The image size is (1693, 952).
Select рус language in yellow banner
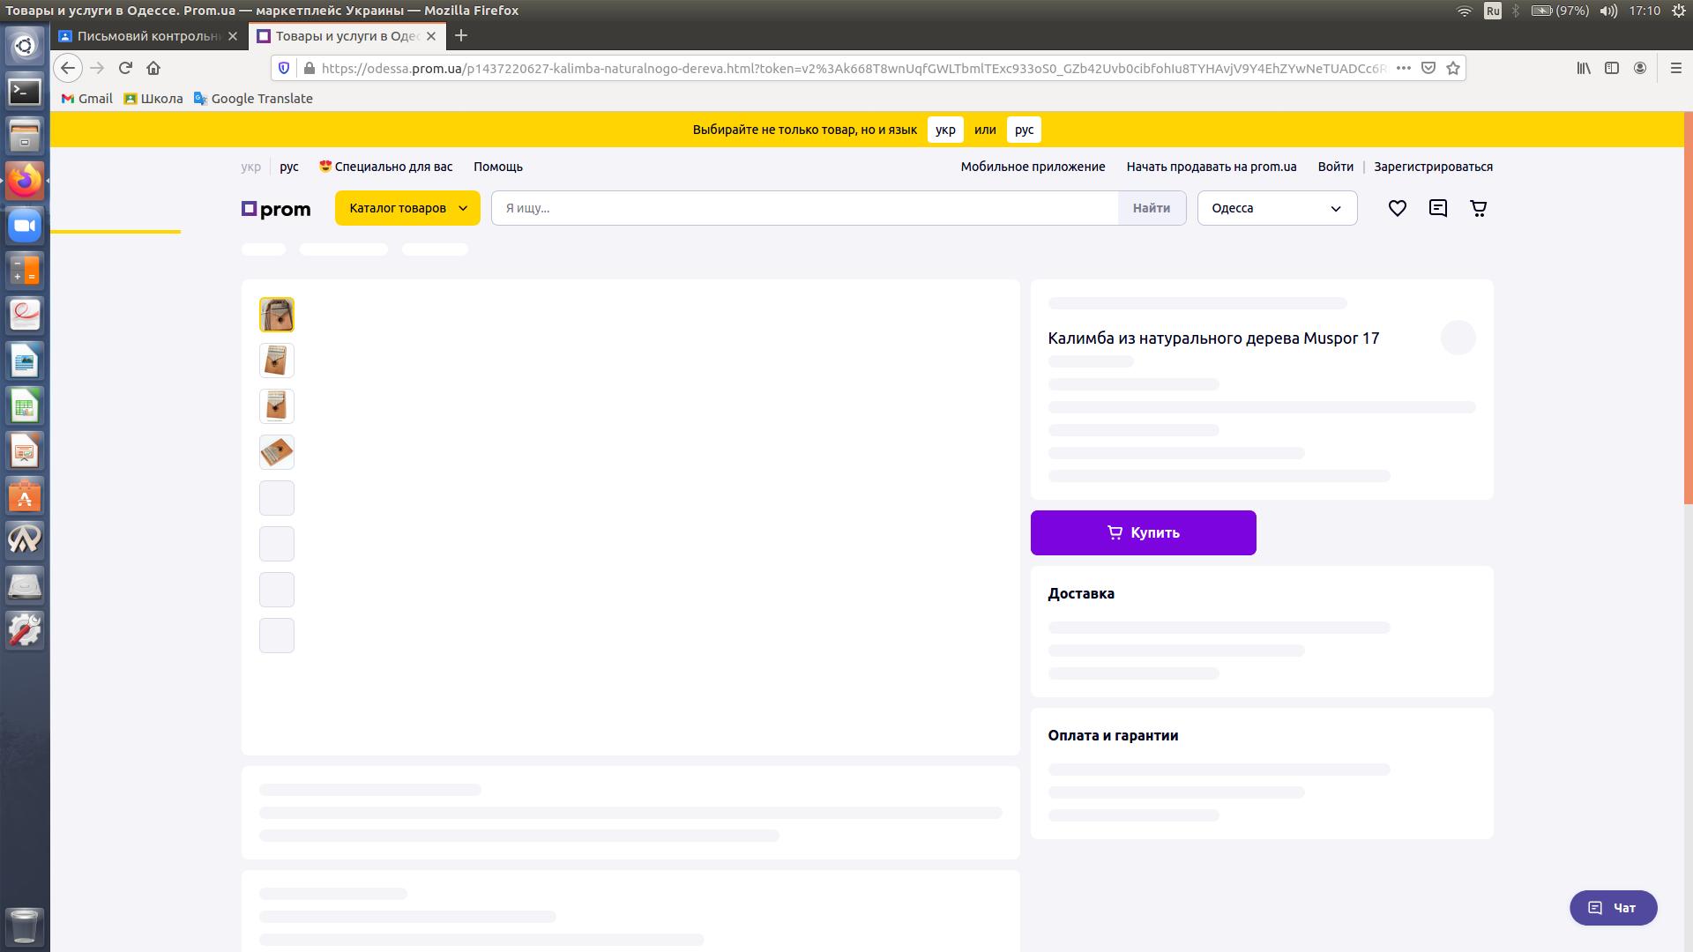click(1023, 130)
